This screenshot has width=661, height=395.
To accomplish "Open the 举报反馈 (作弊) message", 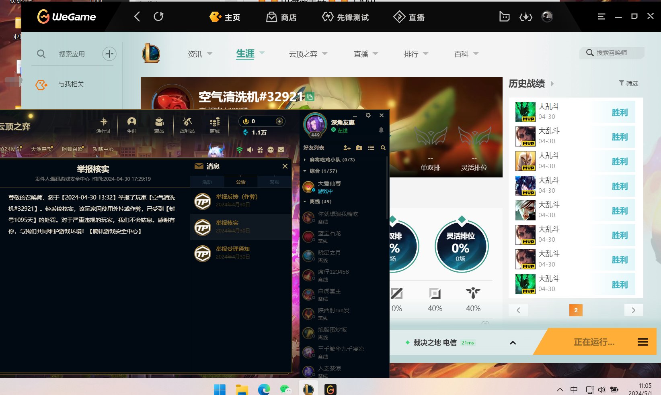I will 241,202.
